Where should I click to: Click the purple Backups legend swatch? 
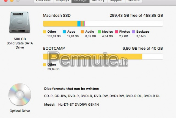point(133,32)
